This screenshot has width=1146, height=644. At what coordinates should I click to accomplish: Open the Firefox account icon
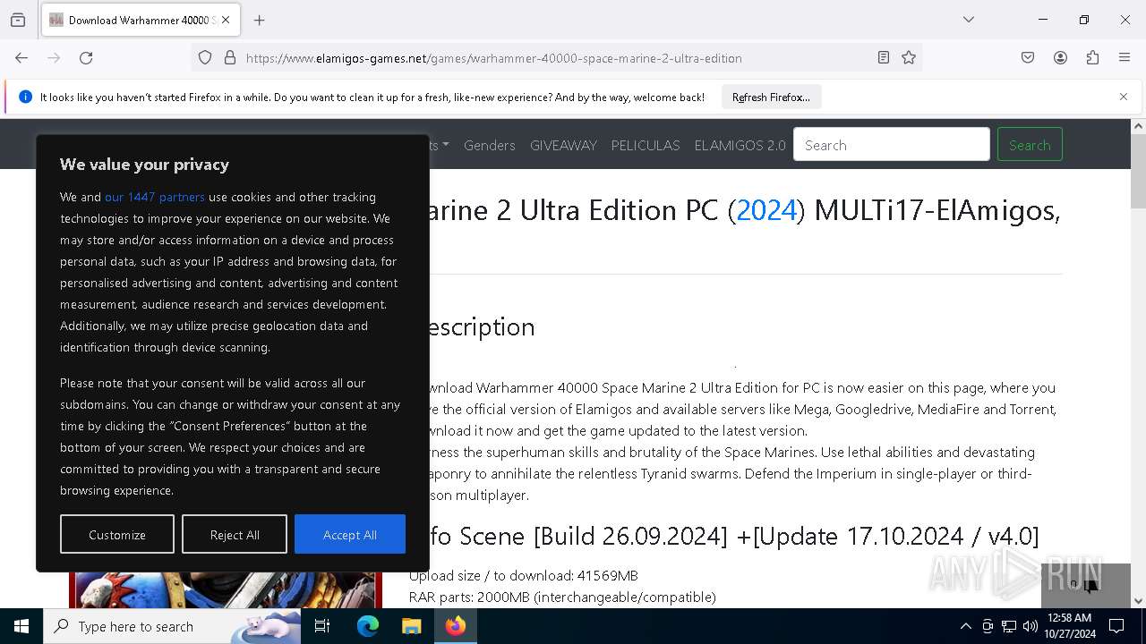click(1060, 58)
